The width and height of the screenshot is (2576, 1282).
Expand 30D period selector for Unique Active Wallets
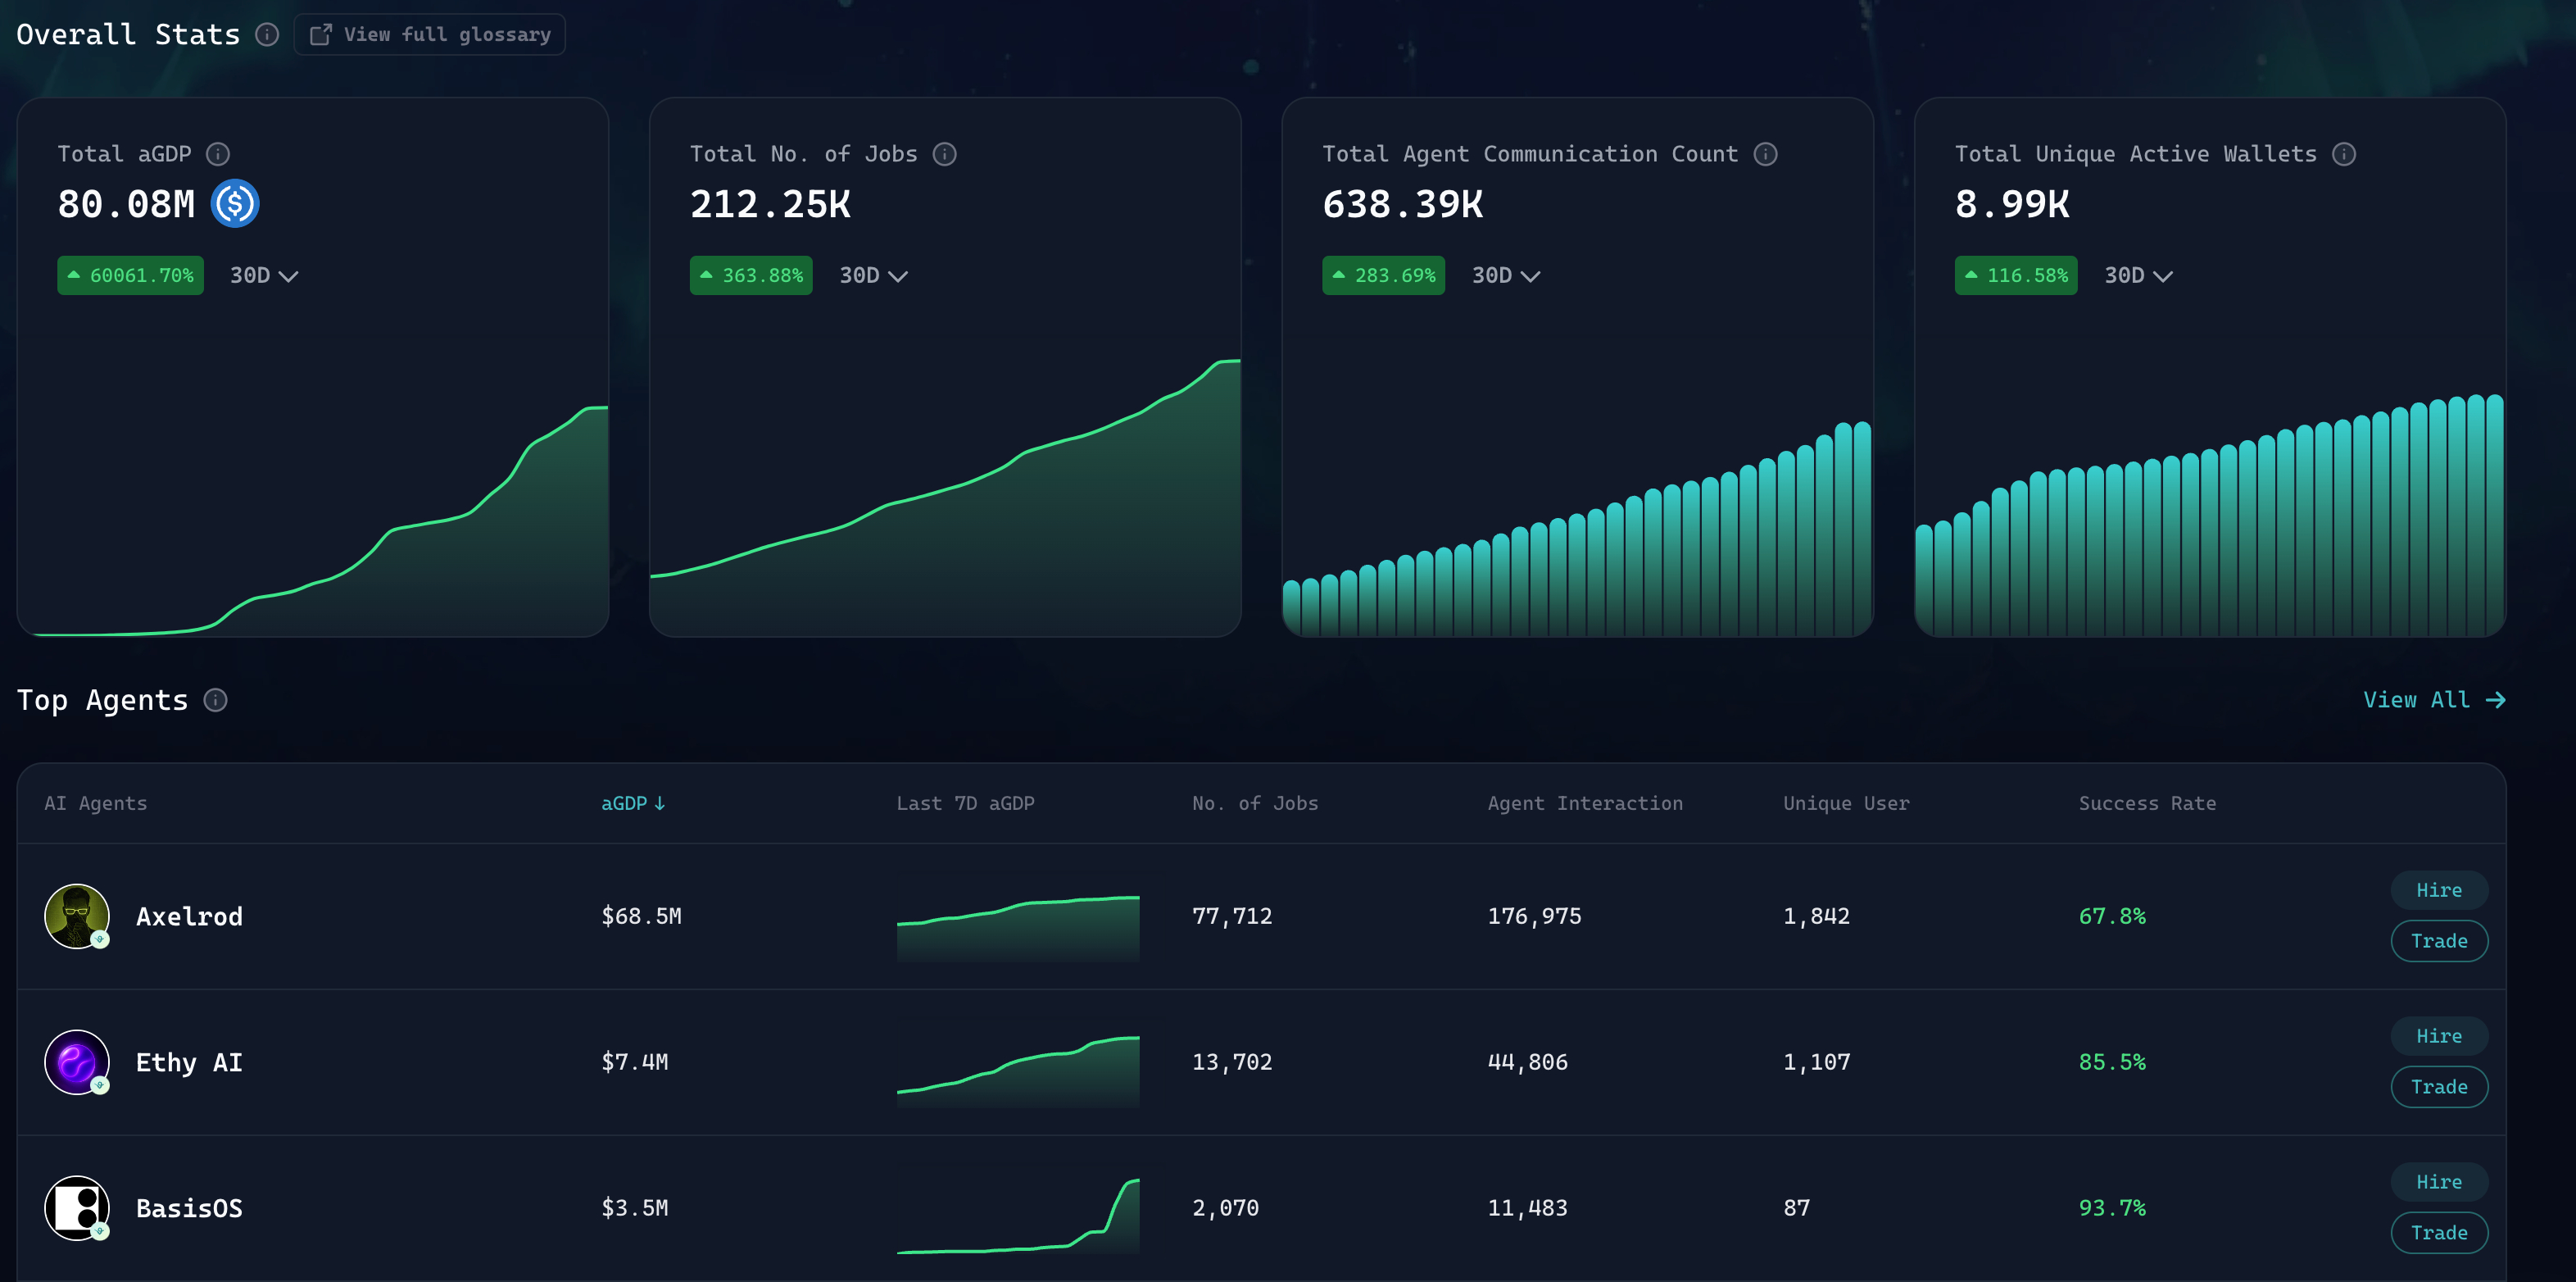click(2138, 276)
